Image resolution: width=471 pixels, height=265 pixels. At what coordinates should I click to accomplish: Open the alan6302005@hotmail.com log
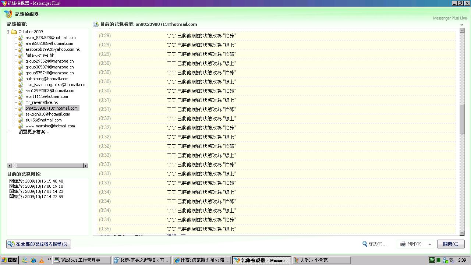(x=49, y=43)
